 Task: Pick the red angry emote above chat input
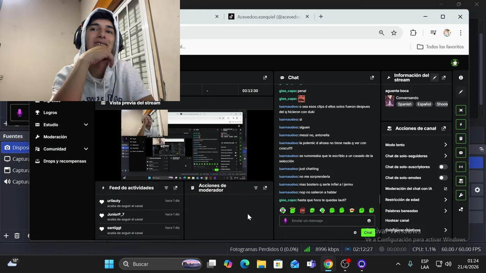[x=303, y=210]
